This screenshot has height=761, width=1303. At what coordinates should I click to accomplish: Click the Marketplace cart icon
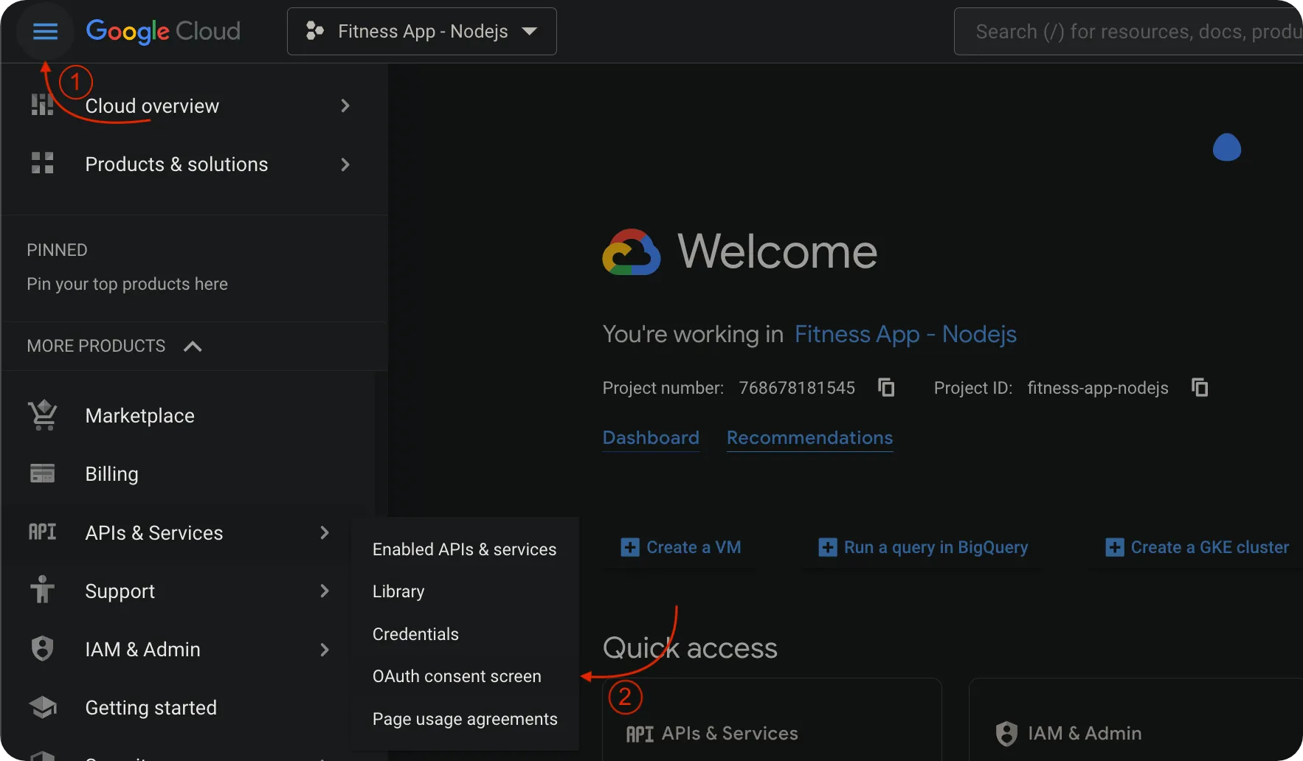pyautogui.click(x=43, y=415)
